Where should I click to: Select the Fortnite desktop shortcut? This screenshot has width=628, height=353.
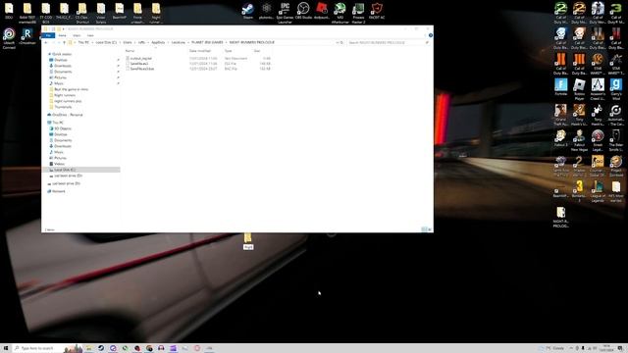coord(560,87)
